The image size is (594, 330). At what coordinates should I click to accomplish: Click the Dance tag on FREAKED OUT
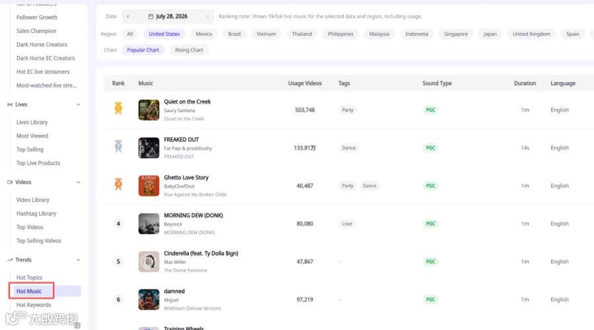click(x=348, y=148)
